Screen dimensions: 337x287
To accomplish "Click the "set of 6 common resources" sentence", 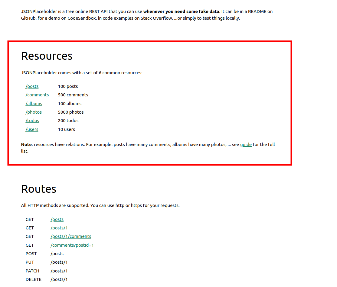I will coord(82,73).
